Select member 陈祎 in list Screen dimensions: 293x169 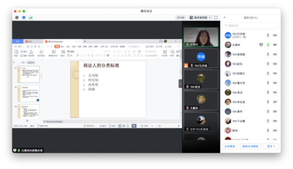click(250, 130)
